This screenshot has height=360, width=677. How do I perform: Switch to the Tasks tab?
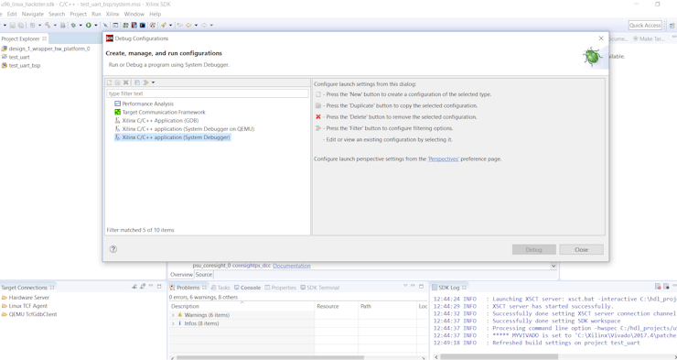[x=220, y=288]
